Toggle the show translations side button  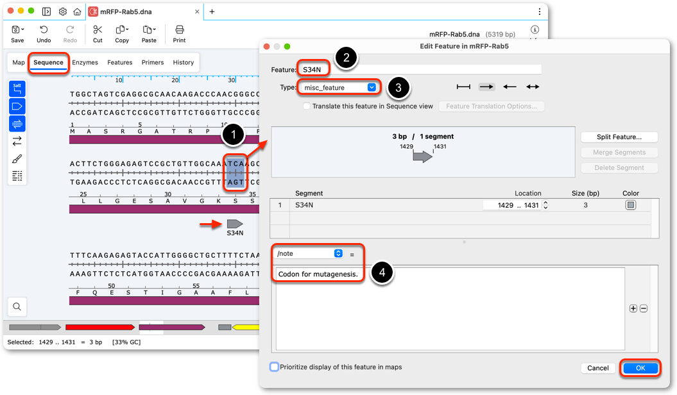(x=17, y=124)
